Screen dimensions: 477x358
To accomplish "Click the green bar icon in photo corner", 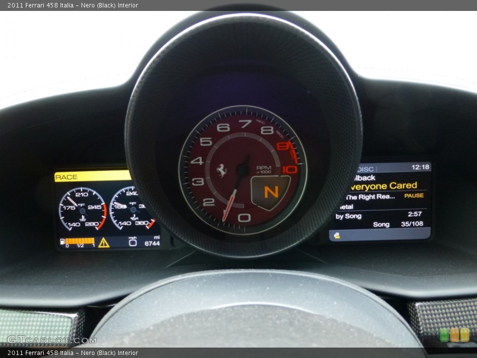I will coord(444,335).
